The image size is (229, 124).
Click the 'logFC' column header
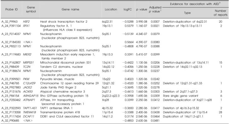tap(128, 9)
